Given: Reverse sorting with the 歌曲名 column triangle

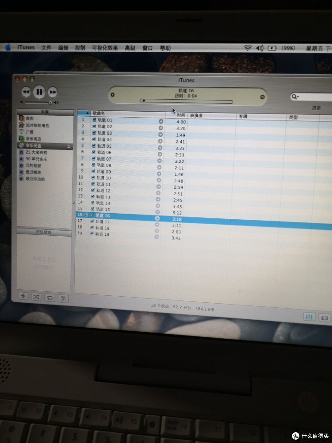Looking at the screenshot, I should [x=87, y=113].
